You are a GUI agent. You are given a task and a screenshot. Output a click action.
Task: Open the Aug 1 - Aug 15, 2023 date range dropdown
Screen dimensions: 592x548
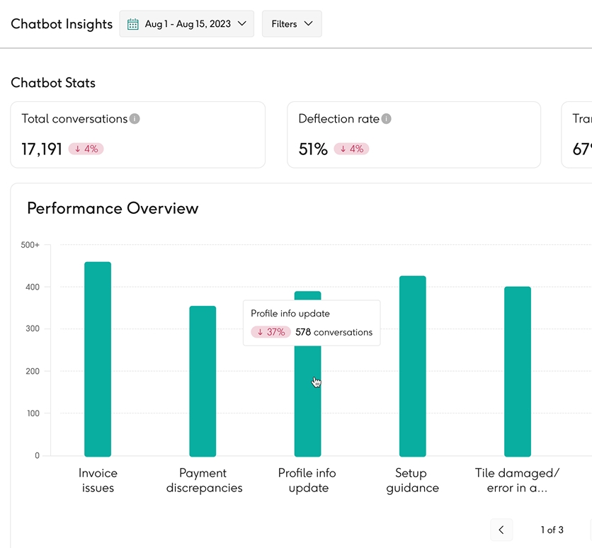[187, 24]
